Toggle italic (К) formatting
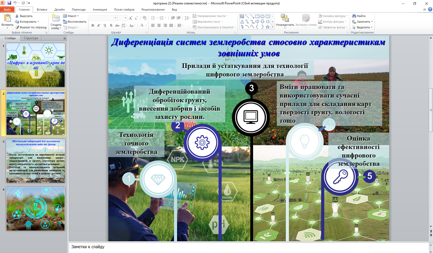 pyautogui.click(x=99, y=25)
